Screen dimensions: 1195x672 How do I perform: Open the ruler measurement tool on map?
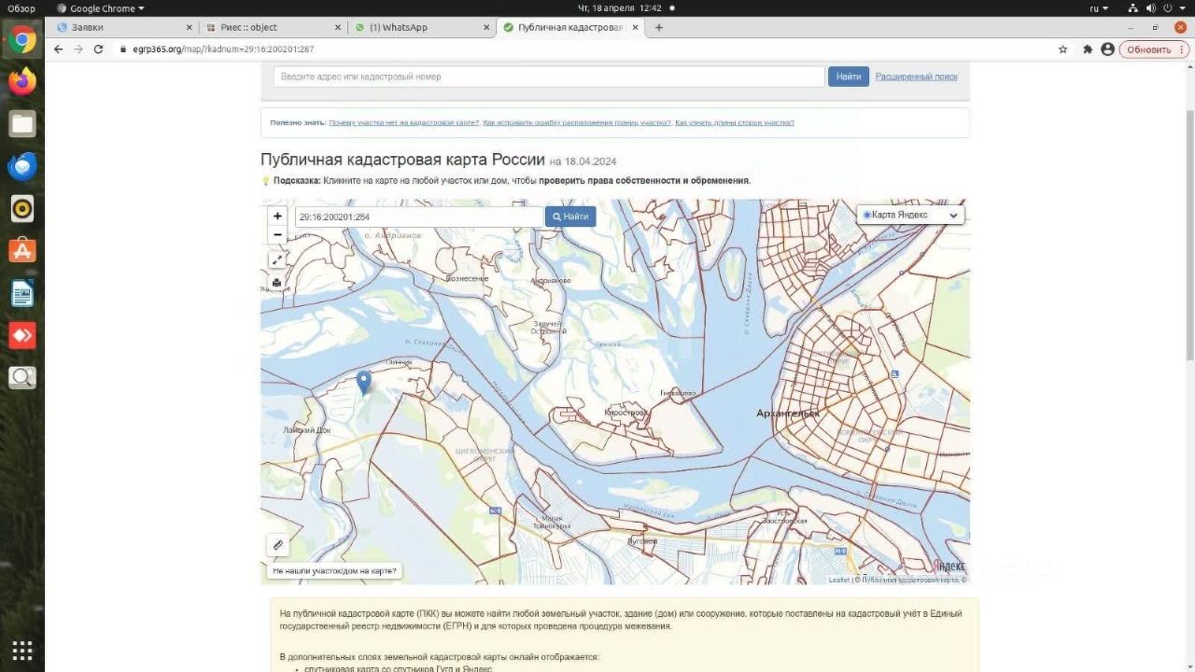point(277,545)
